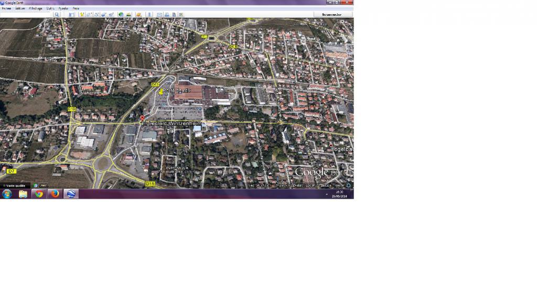Show historical imagery with the clock icon
537x302 pixels.
121,14
